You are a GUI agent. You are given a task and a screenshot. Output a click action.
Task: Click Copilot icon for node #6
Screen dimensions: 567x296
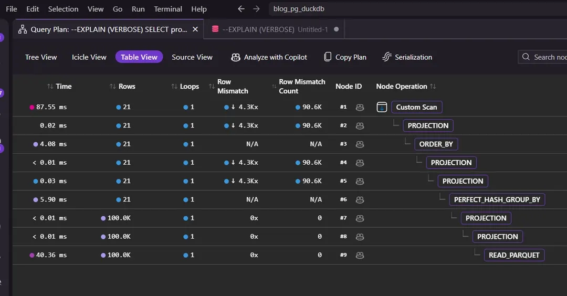tap(360, 200)
